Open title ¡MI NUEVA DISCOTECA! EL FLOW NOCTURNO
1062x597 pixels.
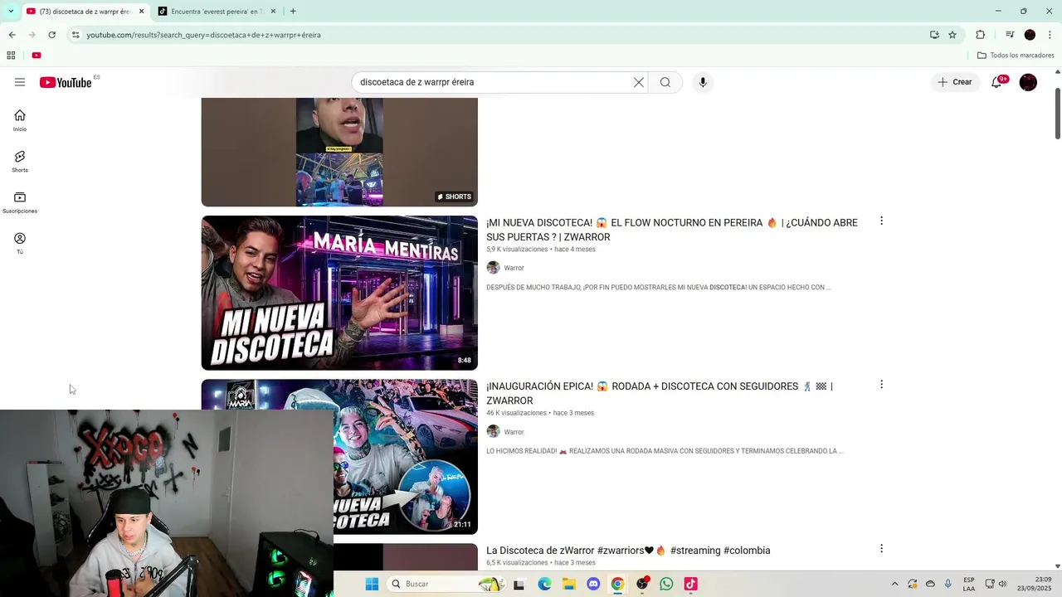672,230
